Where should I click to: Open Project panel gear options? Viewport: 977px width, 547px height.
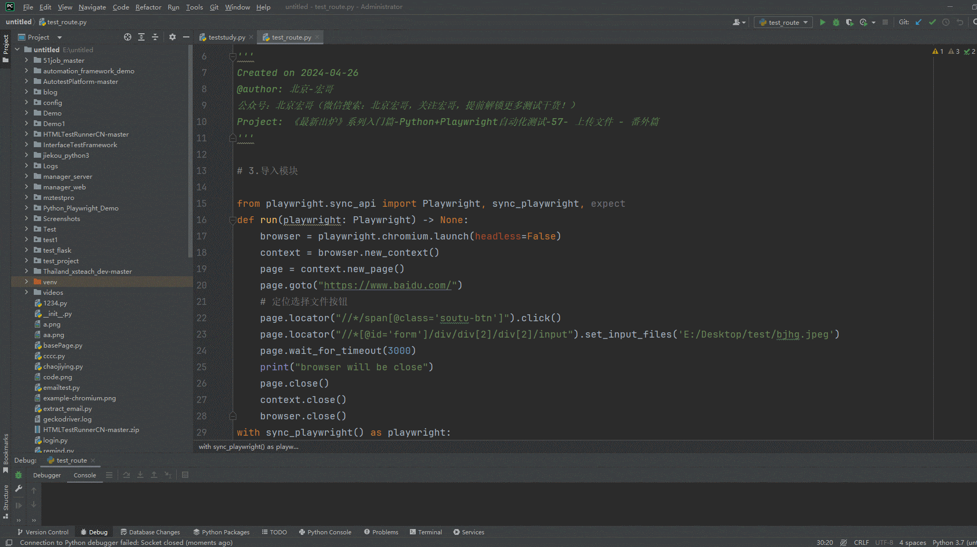pyautogui.click(x=173, y=37)
